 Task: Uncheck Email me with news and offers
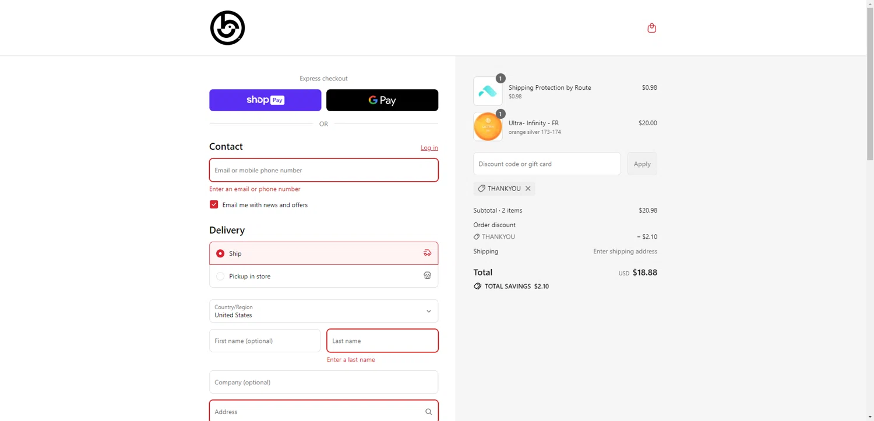coord(214,204)
